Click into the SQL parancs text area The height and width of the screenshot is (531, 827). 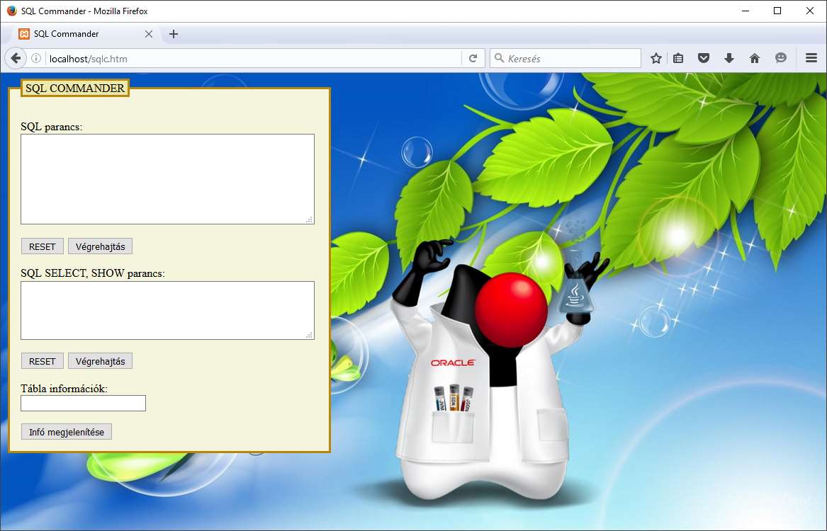168,179
